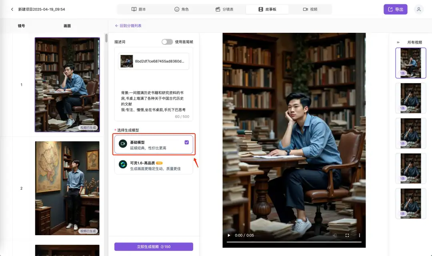Select shot 1 storyboard thumbnail
432x256 pixels.
pyautogui.click(x=67, y=84)
